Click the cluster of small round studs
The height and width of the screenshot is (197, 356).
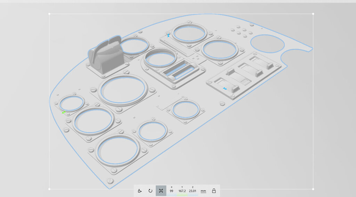tap(242, 32)
